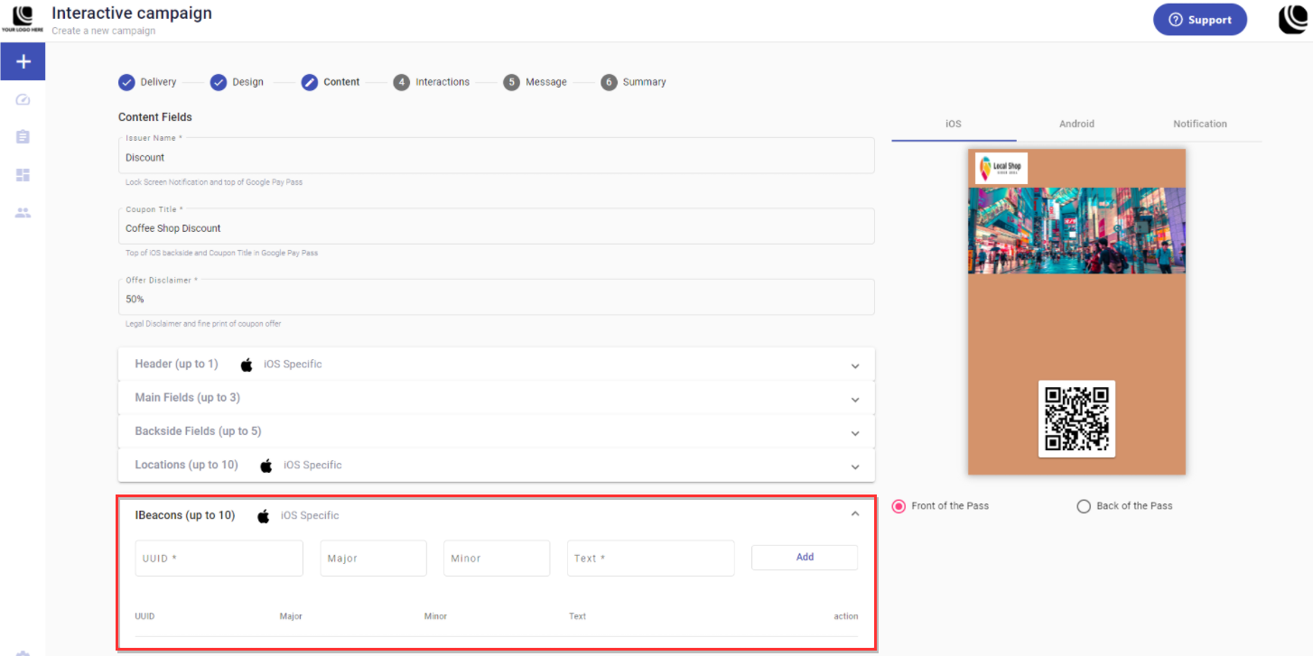The height and width of the screenshot is (656, 1313).
Task: Click 'Lock Screen Notification' helper text
Action: point(214,182)
